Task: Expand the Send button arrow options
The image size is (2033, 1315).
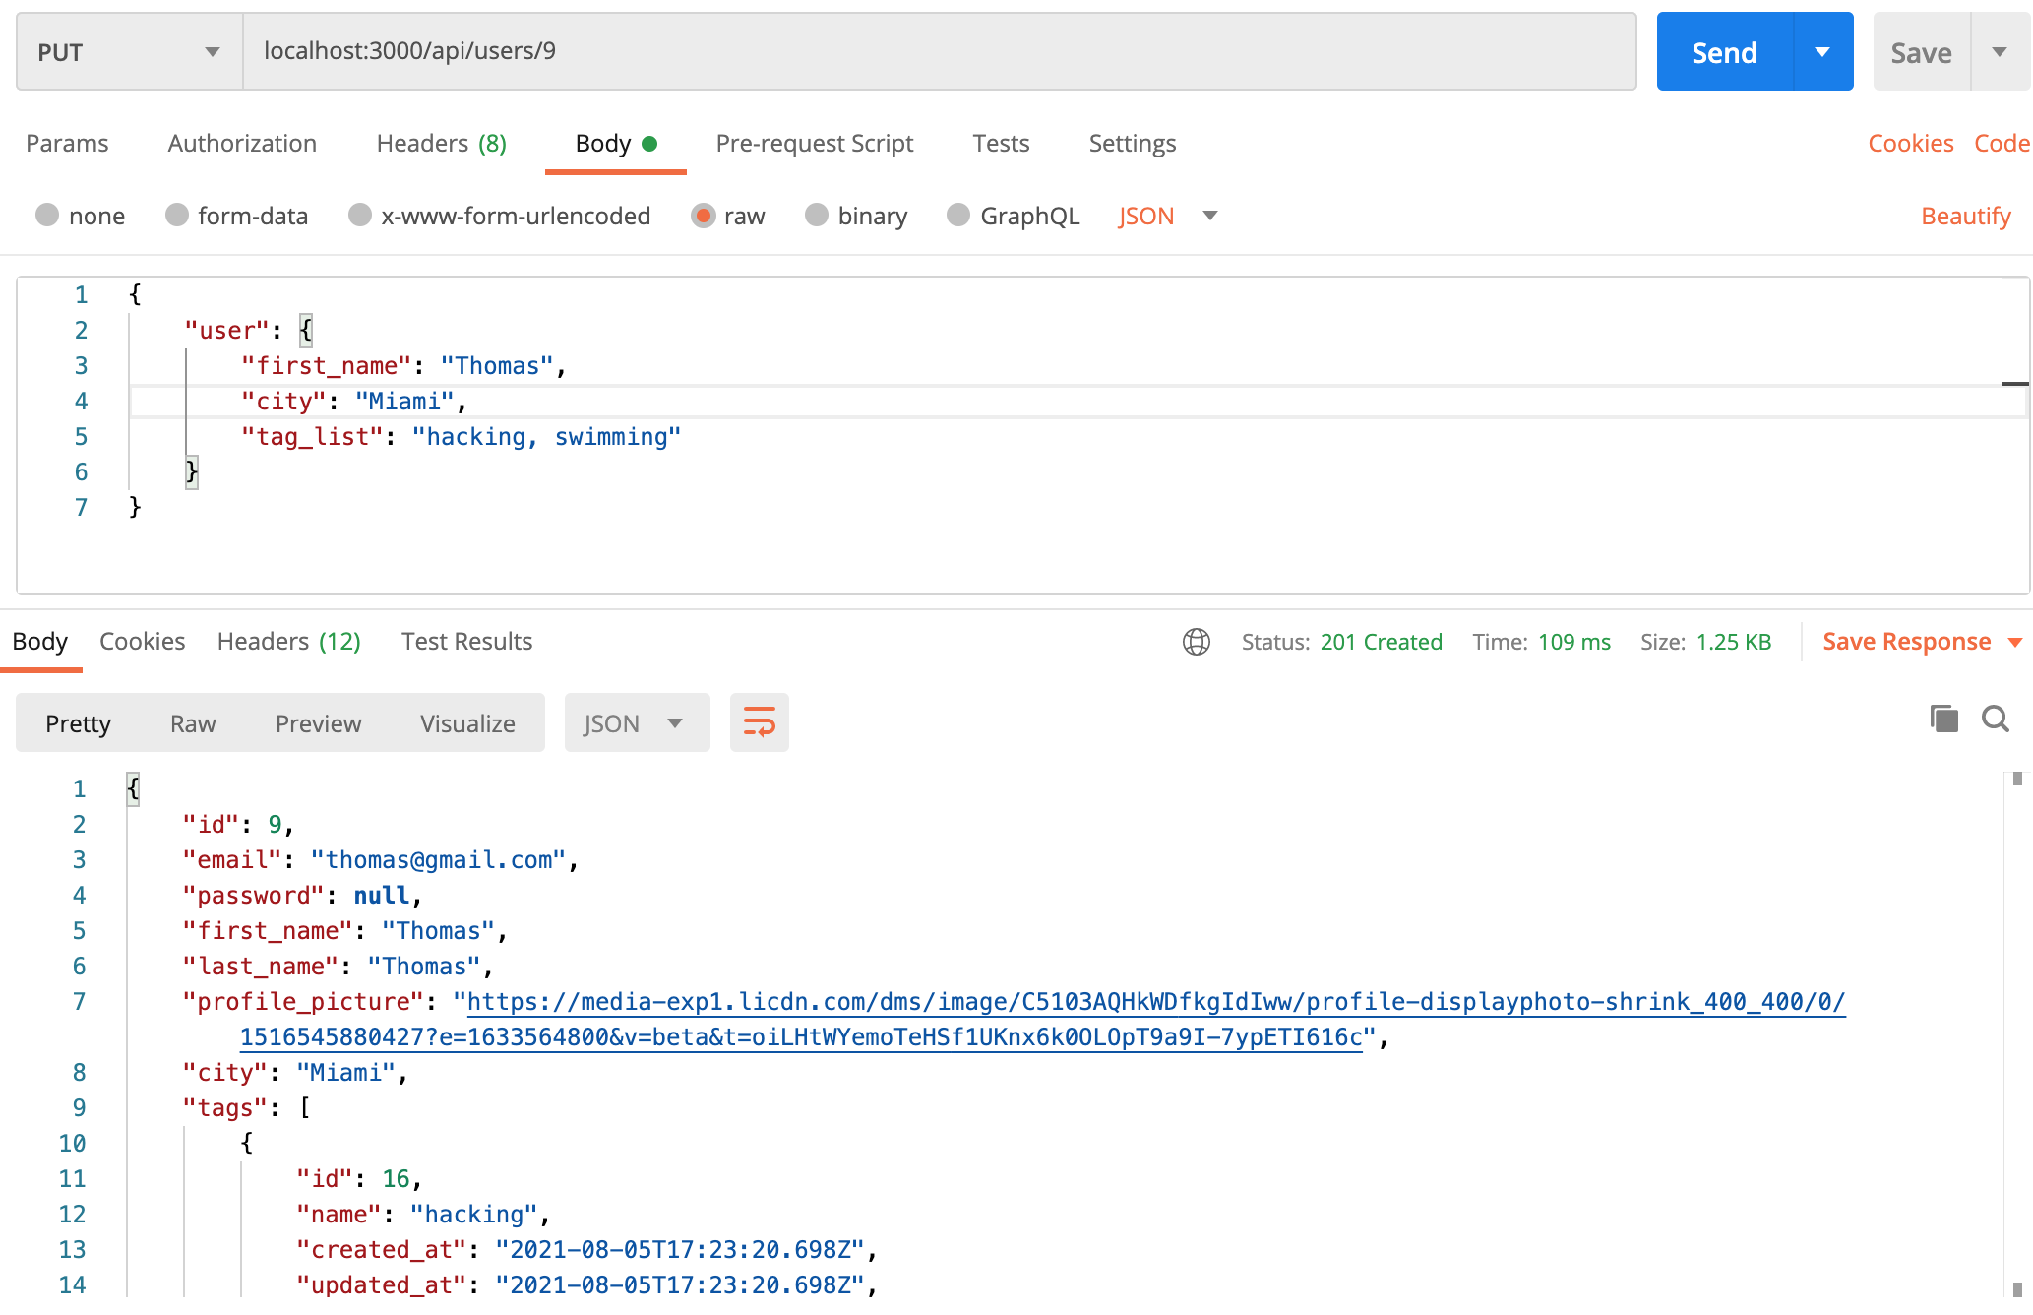Action: 1822,52
